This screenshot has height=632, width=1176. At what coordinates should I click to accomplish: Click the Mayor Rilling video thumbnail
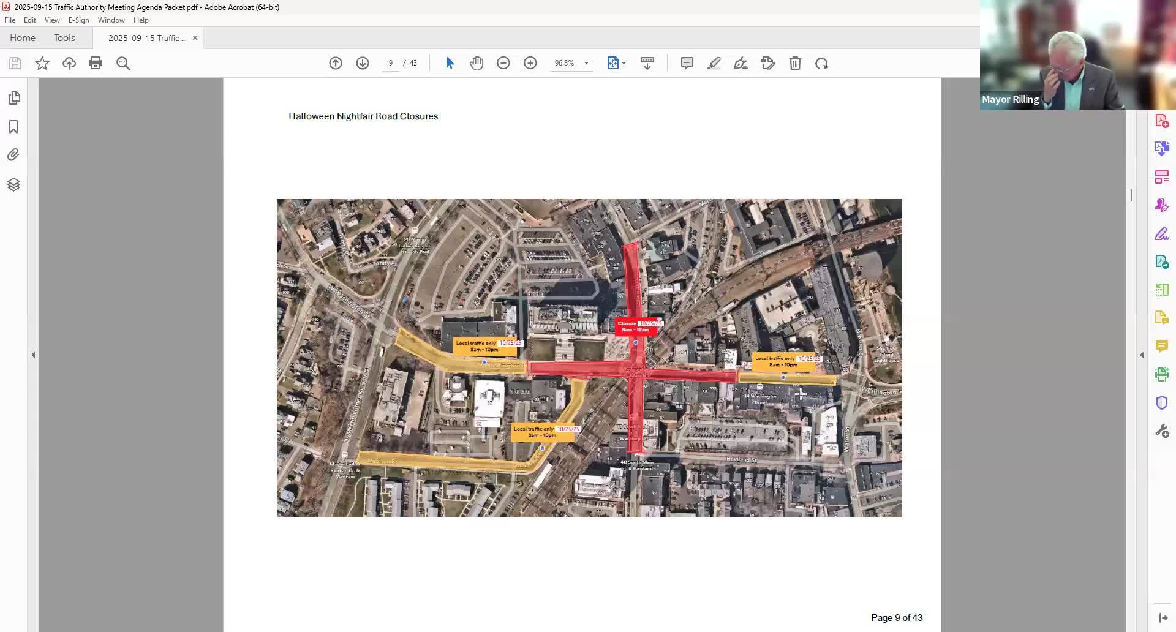click(x=1078, y=55)
